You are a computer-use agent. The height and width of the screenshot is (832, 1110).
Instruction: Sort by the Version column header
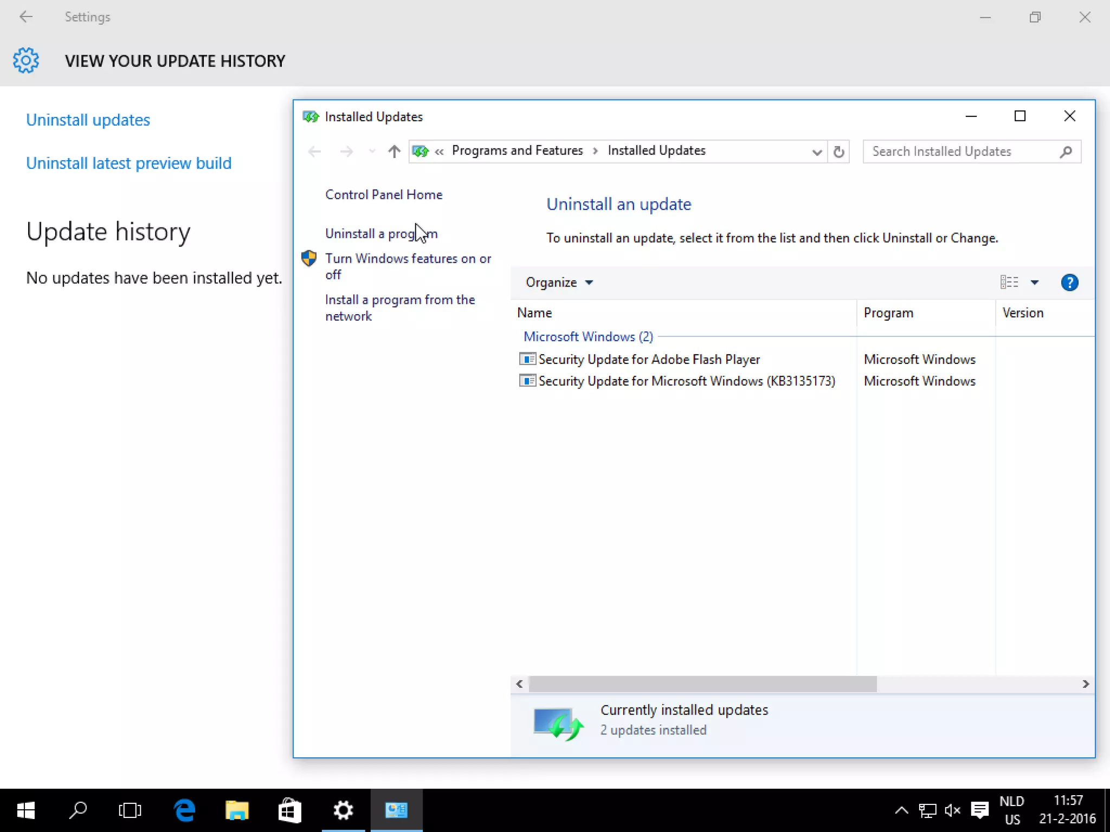pyautogui.click(x=1045, y=313)
